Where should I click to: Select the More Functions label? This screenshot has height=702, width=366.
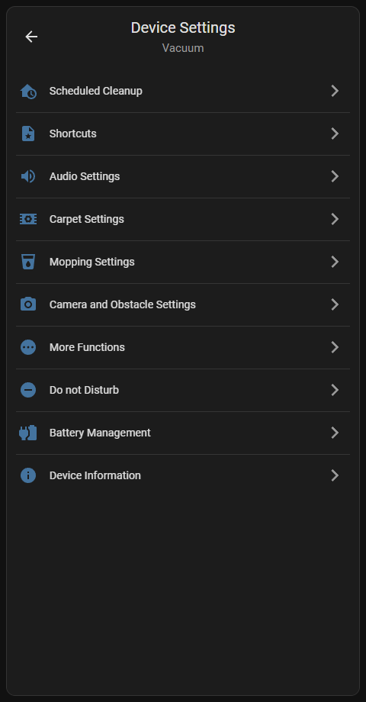pos(87,347)
